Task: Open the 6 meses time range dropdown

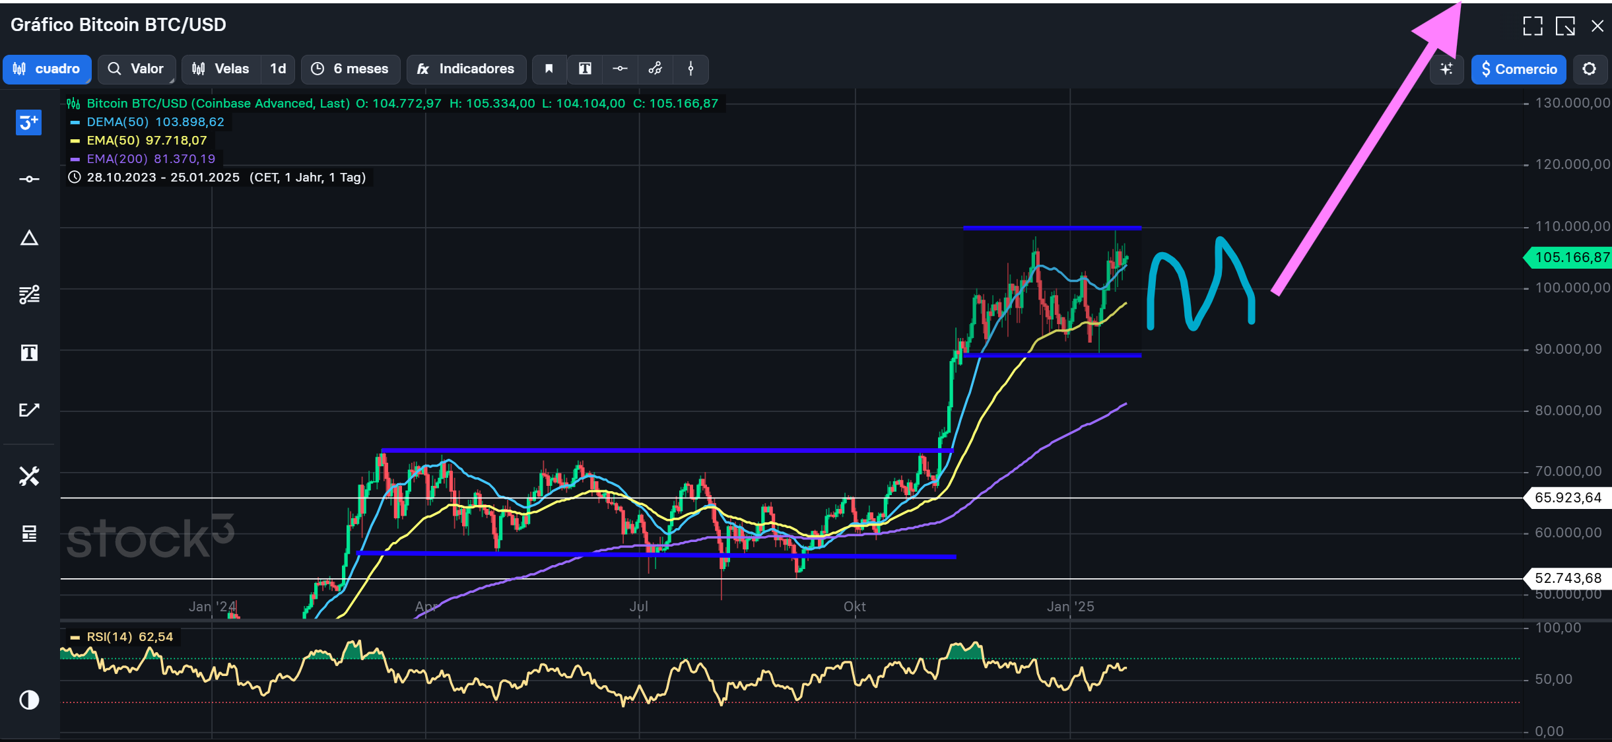Action: (x=351, y=69)
